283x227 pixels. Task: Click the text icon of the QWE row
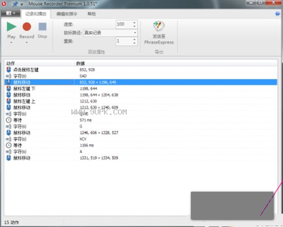click(9, 114)
